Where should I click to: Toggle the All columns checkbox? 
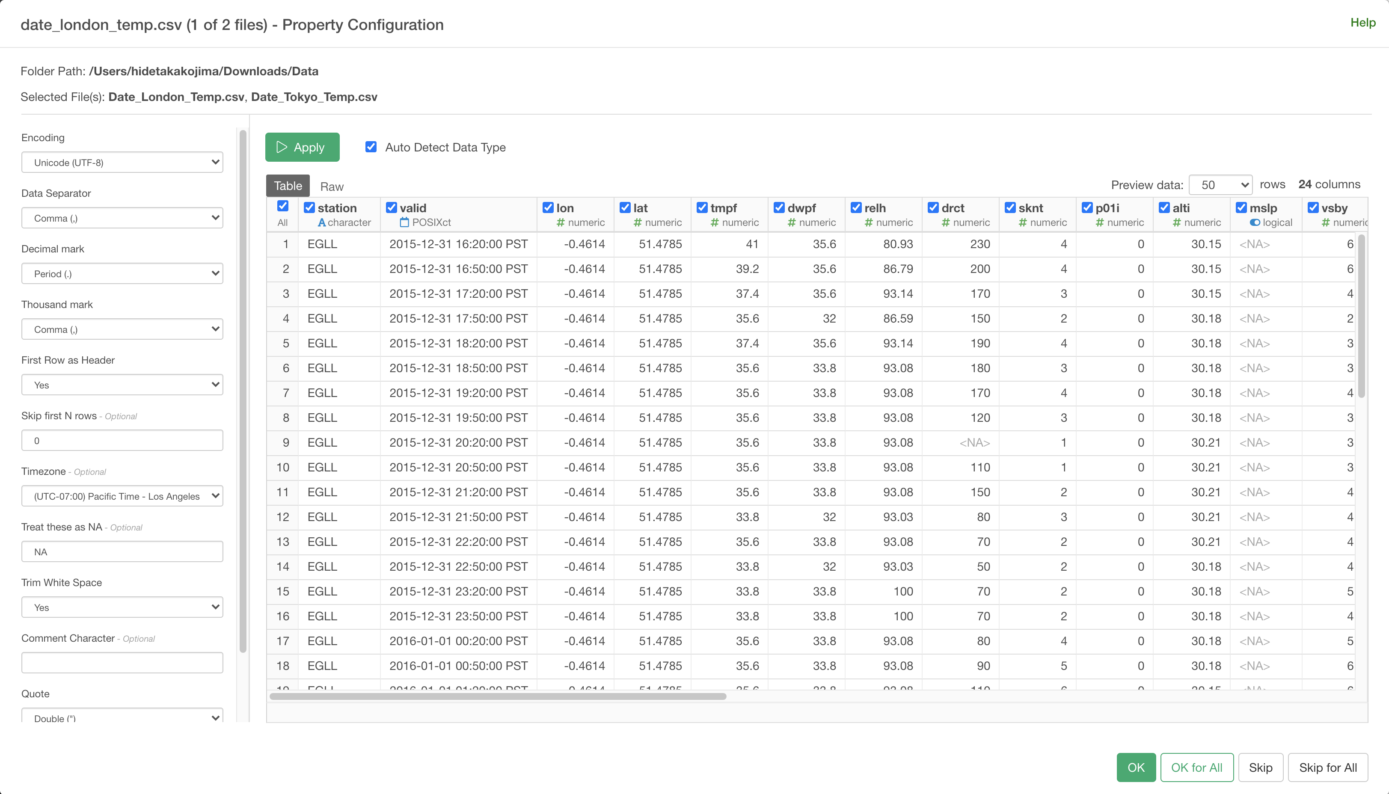pyautogui.click(x=282, y=206)
